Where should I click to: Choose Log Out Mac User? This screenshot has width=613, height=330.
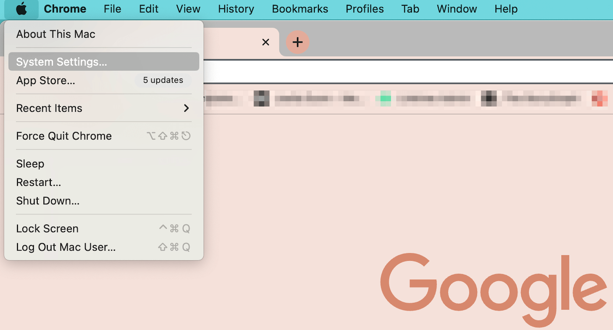pyautogui.click(x=66, y=247)
